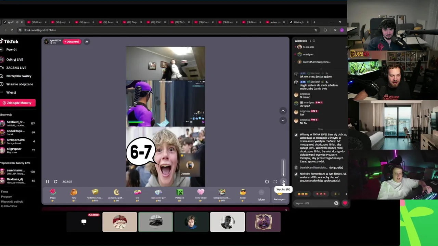Send the Pufa-serce gift
Viewport: 438px width, 246px height.
click(x=201, y=195)
